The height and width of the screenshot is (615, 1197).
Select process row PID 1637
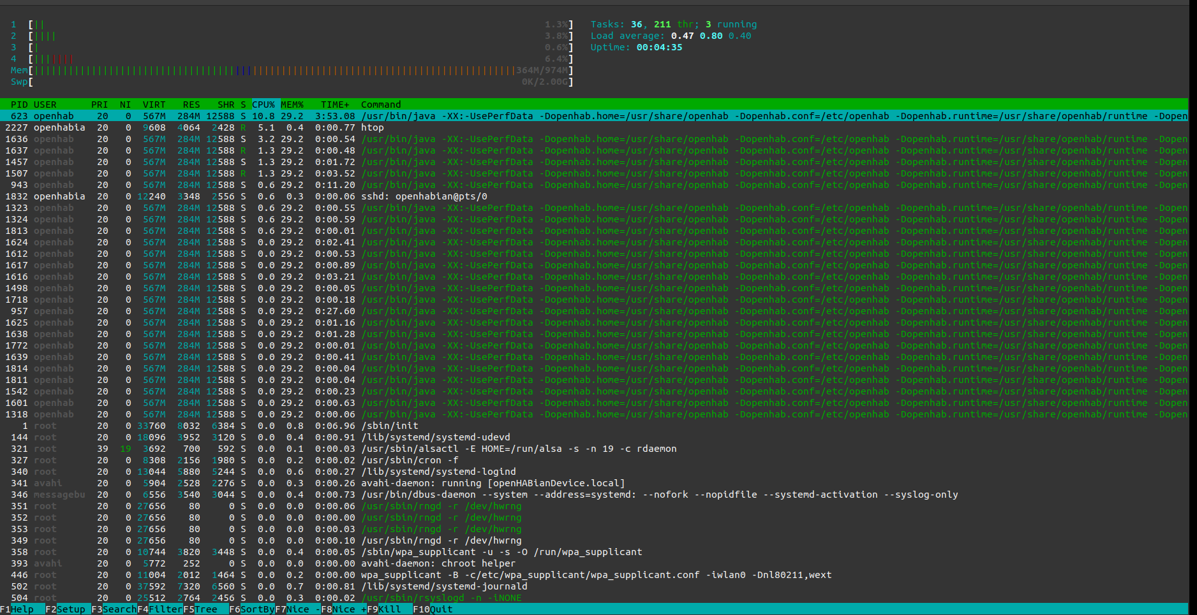tap(594, 150)
